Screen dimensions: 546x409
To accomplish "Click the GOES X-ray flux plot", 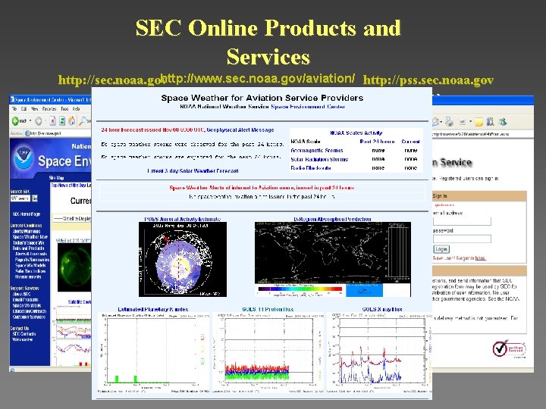I will pyautogui.click(x=380, y=352).
